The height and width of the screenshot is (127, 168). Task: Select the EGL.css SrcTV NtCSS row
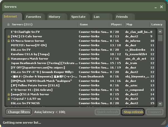pos(81,103)
